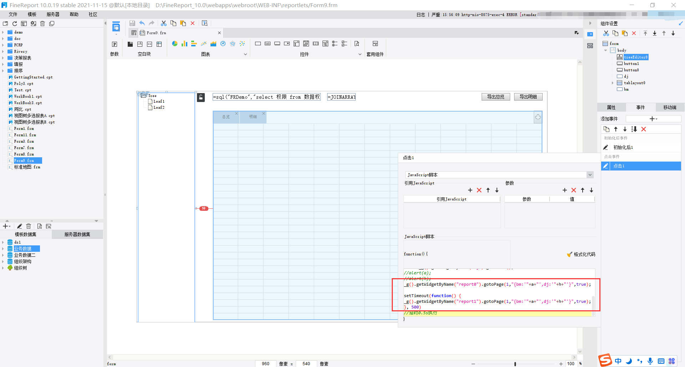Expand the demo folder in the file tree
The image size is (685, 367).
pos(3,32)
